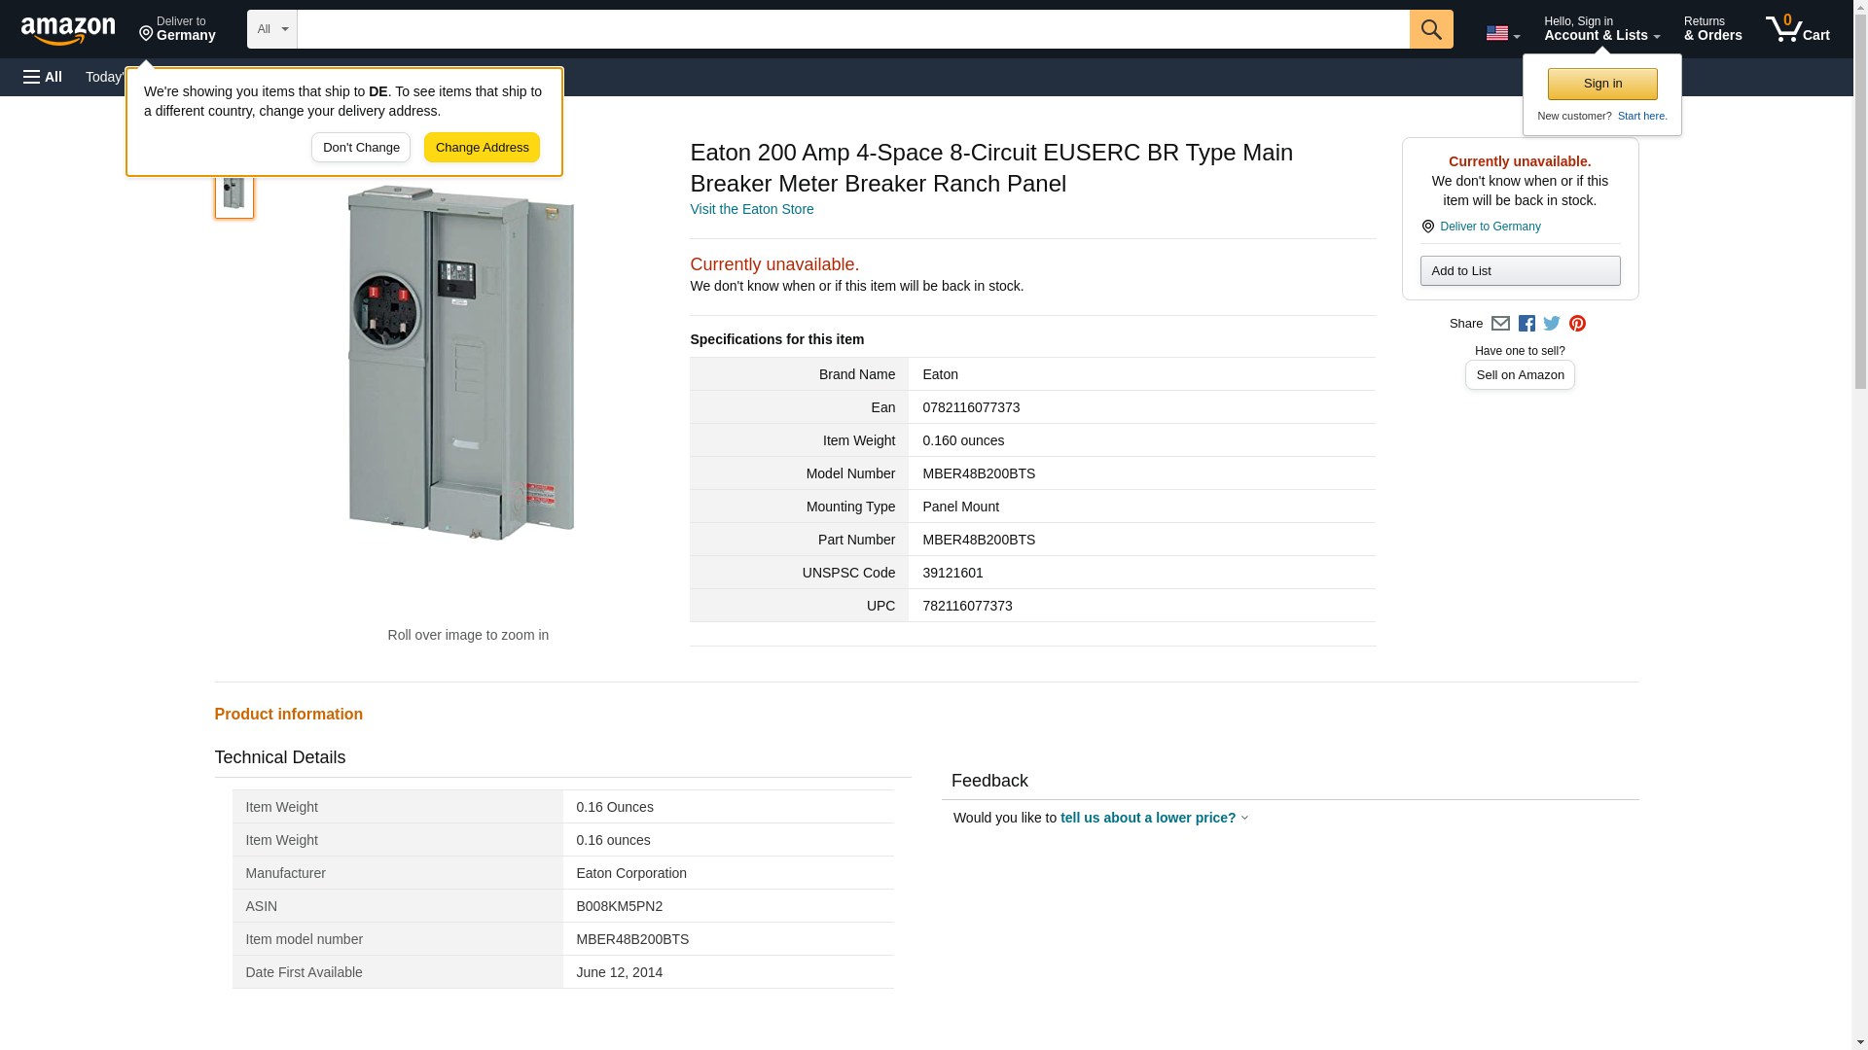Open the All hamburger menu
Image resolution: width=1868 pixels, height=1050 pixels.
[43, 77]
